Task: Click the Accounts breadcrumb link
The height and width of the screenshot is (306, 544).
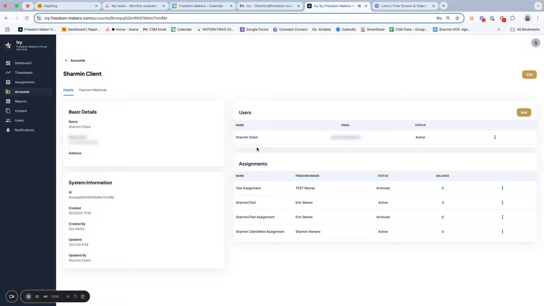Action: click(x=78, y=60)
